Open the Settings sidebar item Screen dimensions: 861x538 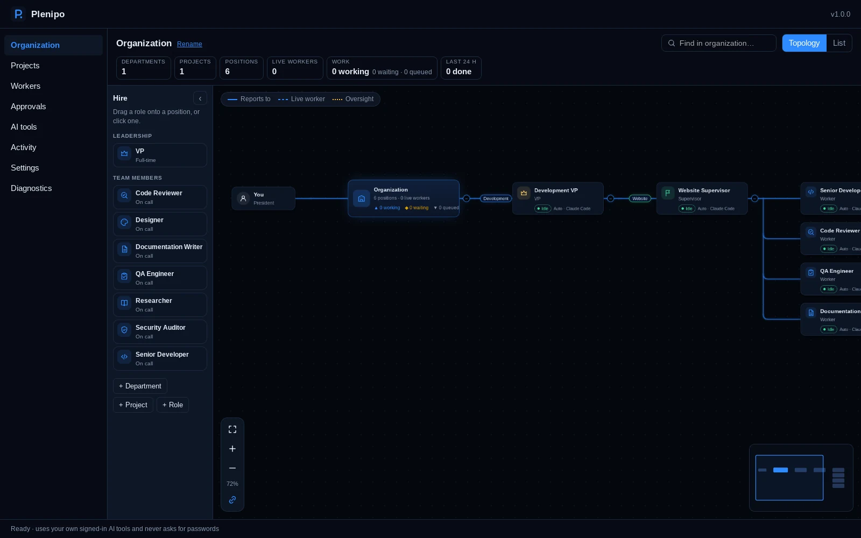[x=53, y=168]
